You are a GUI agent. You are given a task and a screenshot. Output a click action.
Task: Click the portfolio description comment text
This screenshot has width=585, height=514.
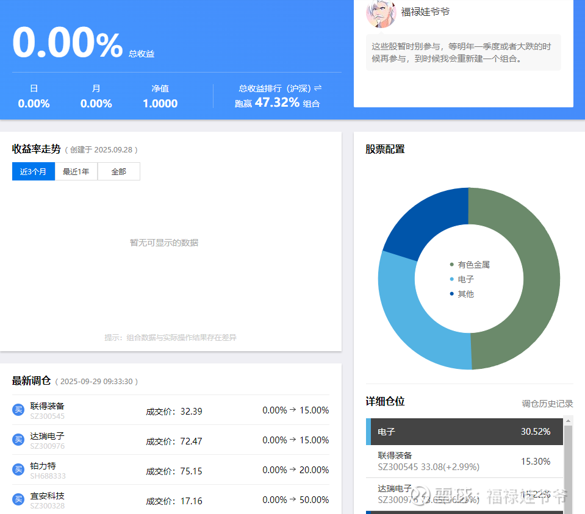[x=461, y=52]
